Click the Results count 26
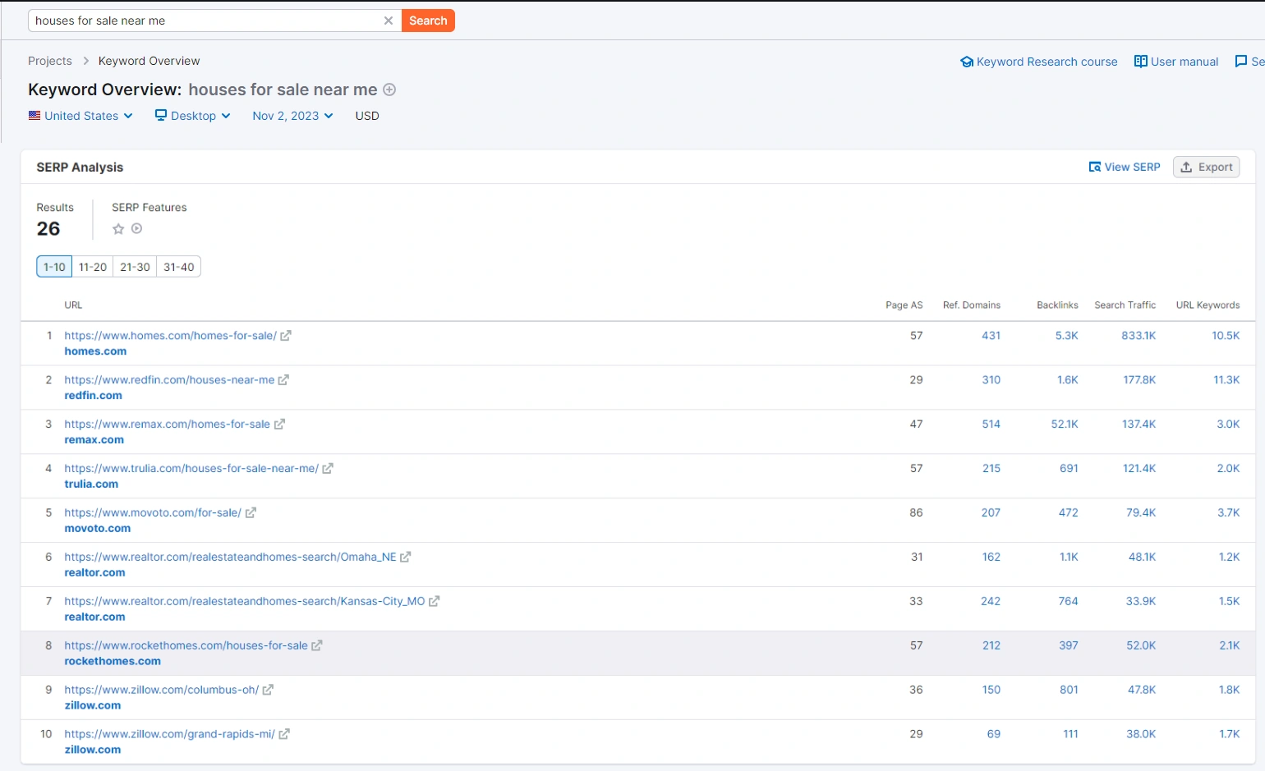 click(x=48, y=229)
